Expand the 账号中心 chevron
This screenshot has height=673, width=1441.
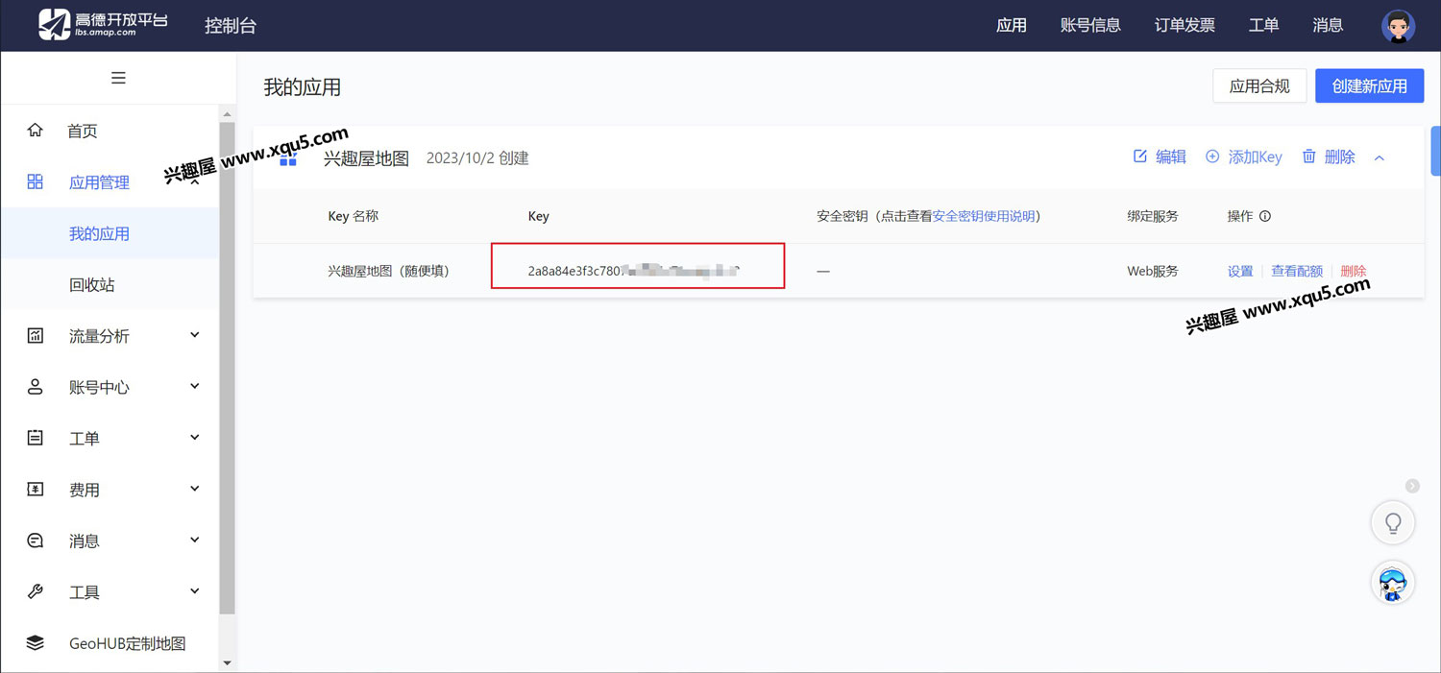coord(195,386)
